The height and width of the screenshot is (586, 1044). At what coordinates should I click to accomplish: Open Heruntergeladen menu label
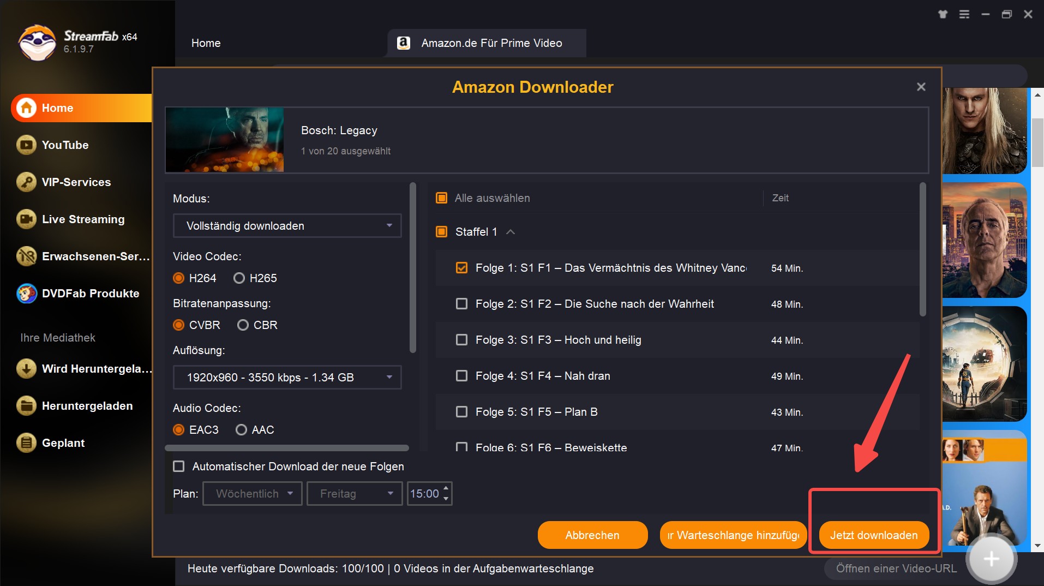point(87,406)
